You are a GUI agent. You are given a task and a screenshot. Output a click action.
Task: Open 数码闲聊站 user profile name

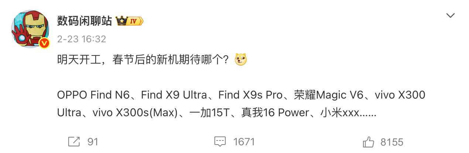tap(84, 21)
